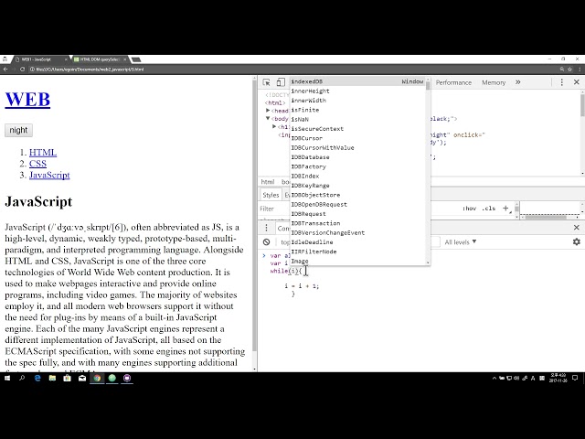Switch to the Performance tab
Image resolution: width=585 pixels, height=439 pixels.
453,82
